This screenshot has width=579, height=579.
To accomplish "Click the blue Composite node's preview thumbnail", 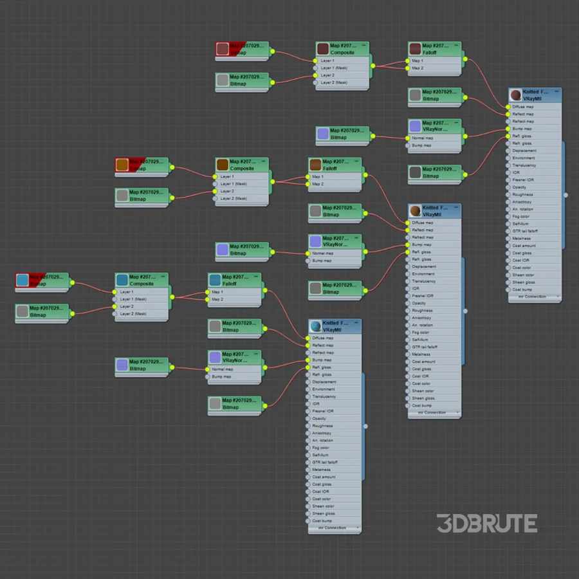I will click(122, 280).
